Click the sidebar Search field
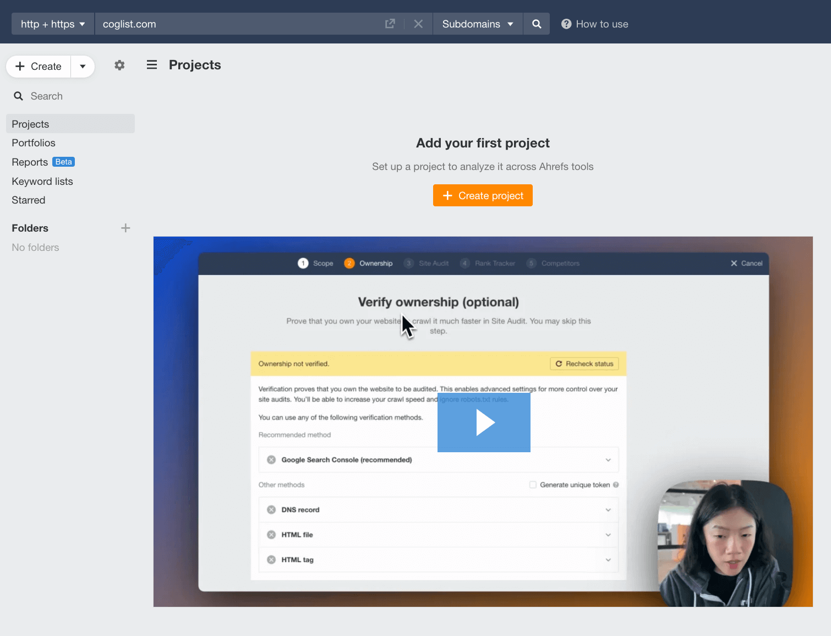This screenshot has width=831, height=636. click(x=70, y=96)
